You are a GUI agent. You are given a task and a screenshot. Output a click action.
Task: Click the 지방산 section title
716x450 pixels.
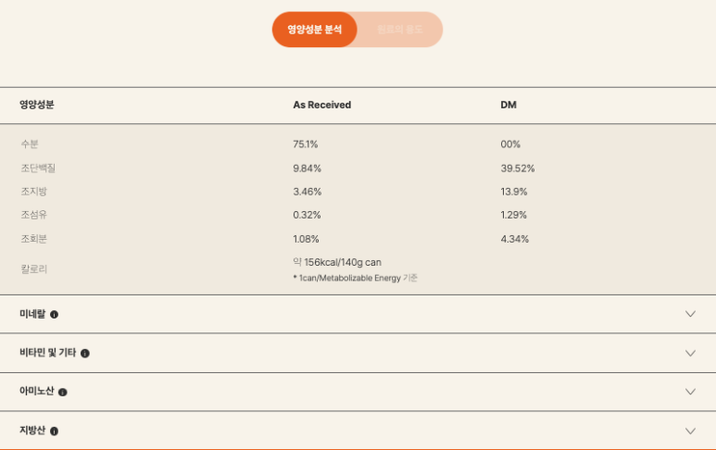tap(32, 431)
